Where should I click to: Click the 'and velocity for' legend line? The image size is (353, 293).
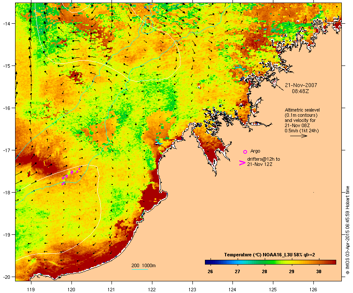300,120
